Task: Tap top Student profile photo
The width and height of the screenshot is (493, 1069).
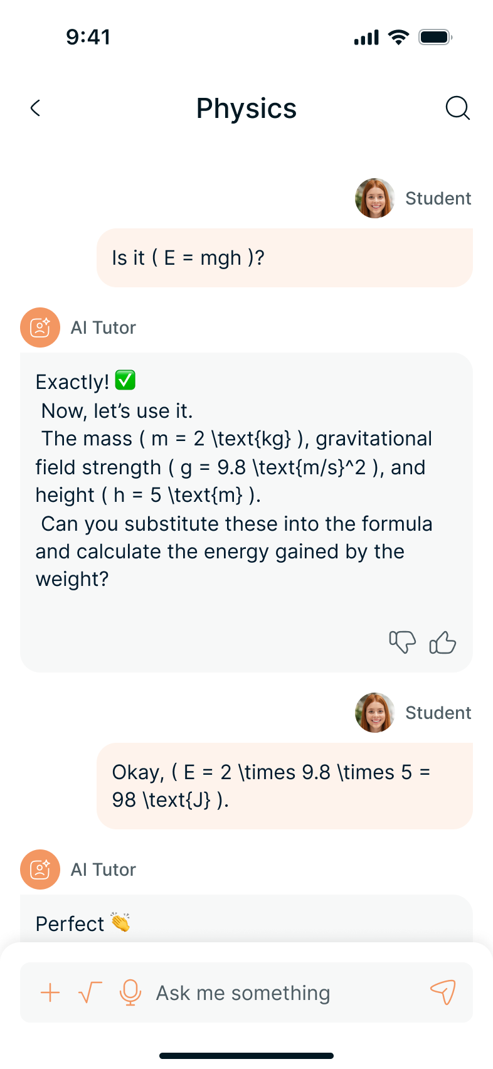Action: [x=375, y=198]
